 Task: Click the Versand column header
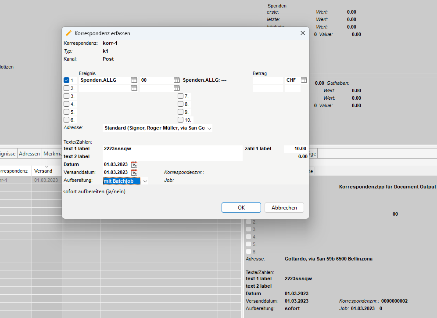pyautogui.click(x=43, y=171)
